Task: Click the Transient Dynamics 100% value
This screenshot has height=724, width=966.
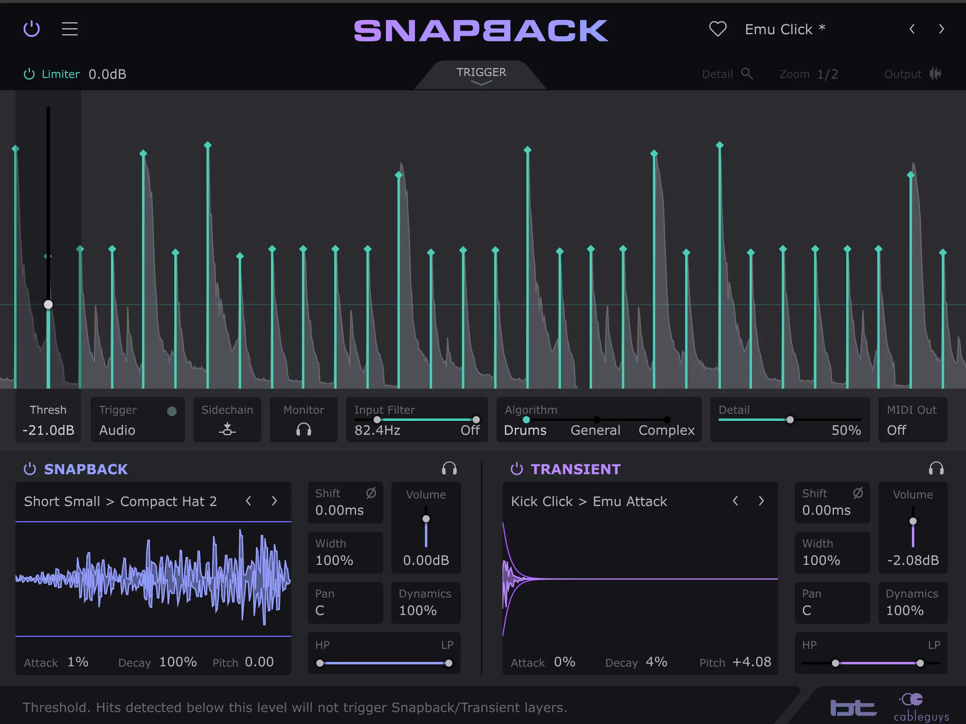Action: click(904, 611)
